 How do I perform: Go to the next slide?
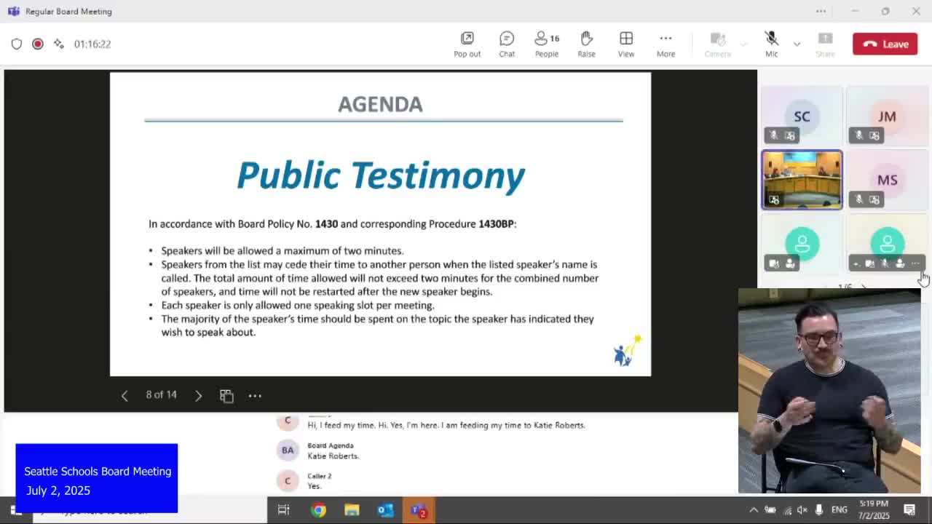(x=198, y=395)
